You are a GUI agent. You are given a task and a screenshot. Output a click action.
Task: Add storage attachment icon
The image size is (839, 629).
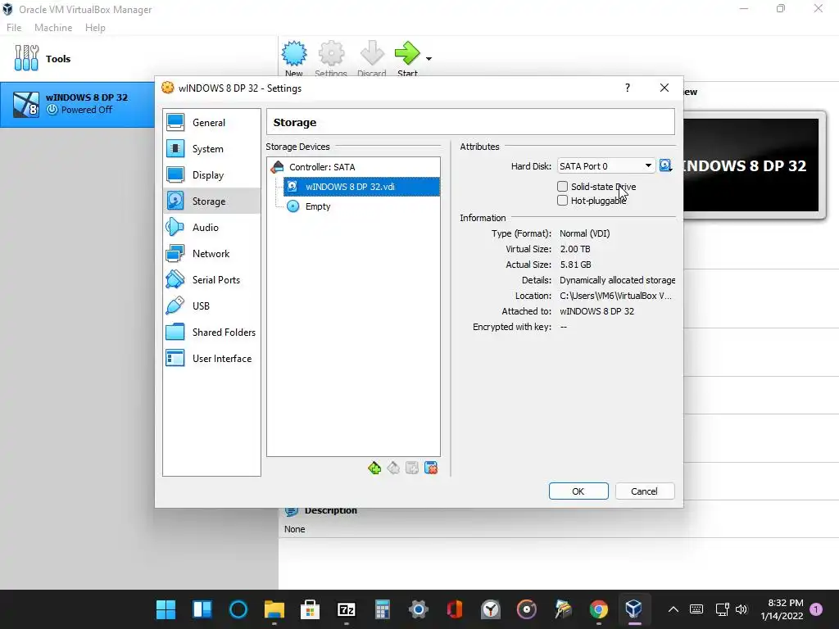tap(412, 468)
